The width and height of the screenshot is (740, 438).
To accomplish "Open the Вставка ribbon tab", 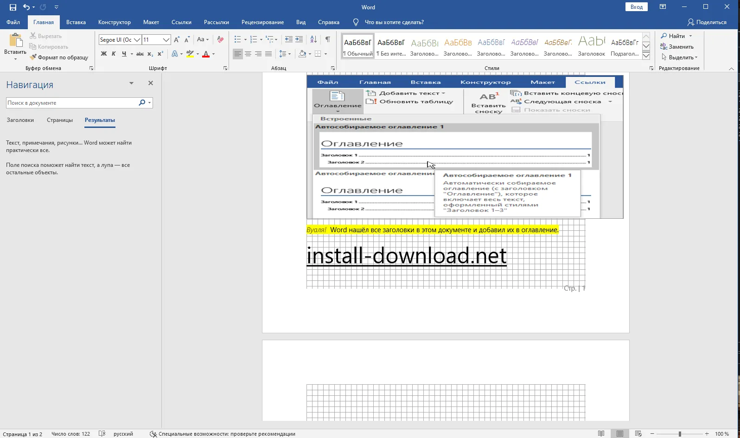I will coord(76,22).
